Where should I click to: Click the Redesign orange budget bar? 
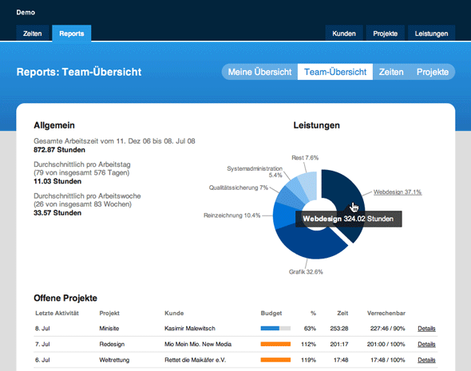(275, 344)
